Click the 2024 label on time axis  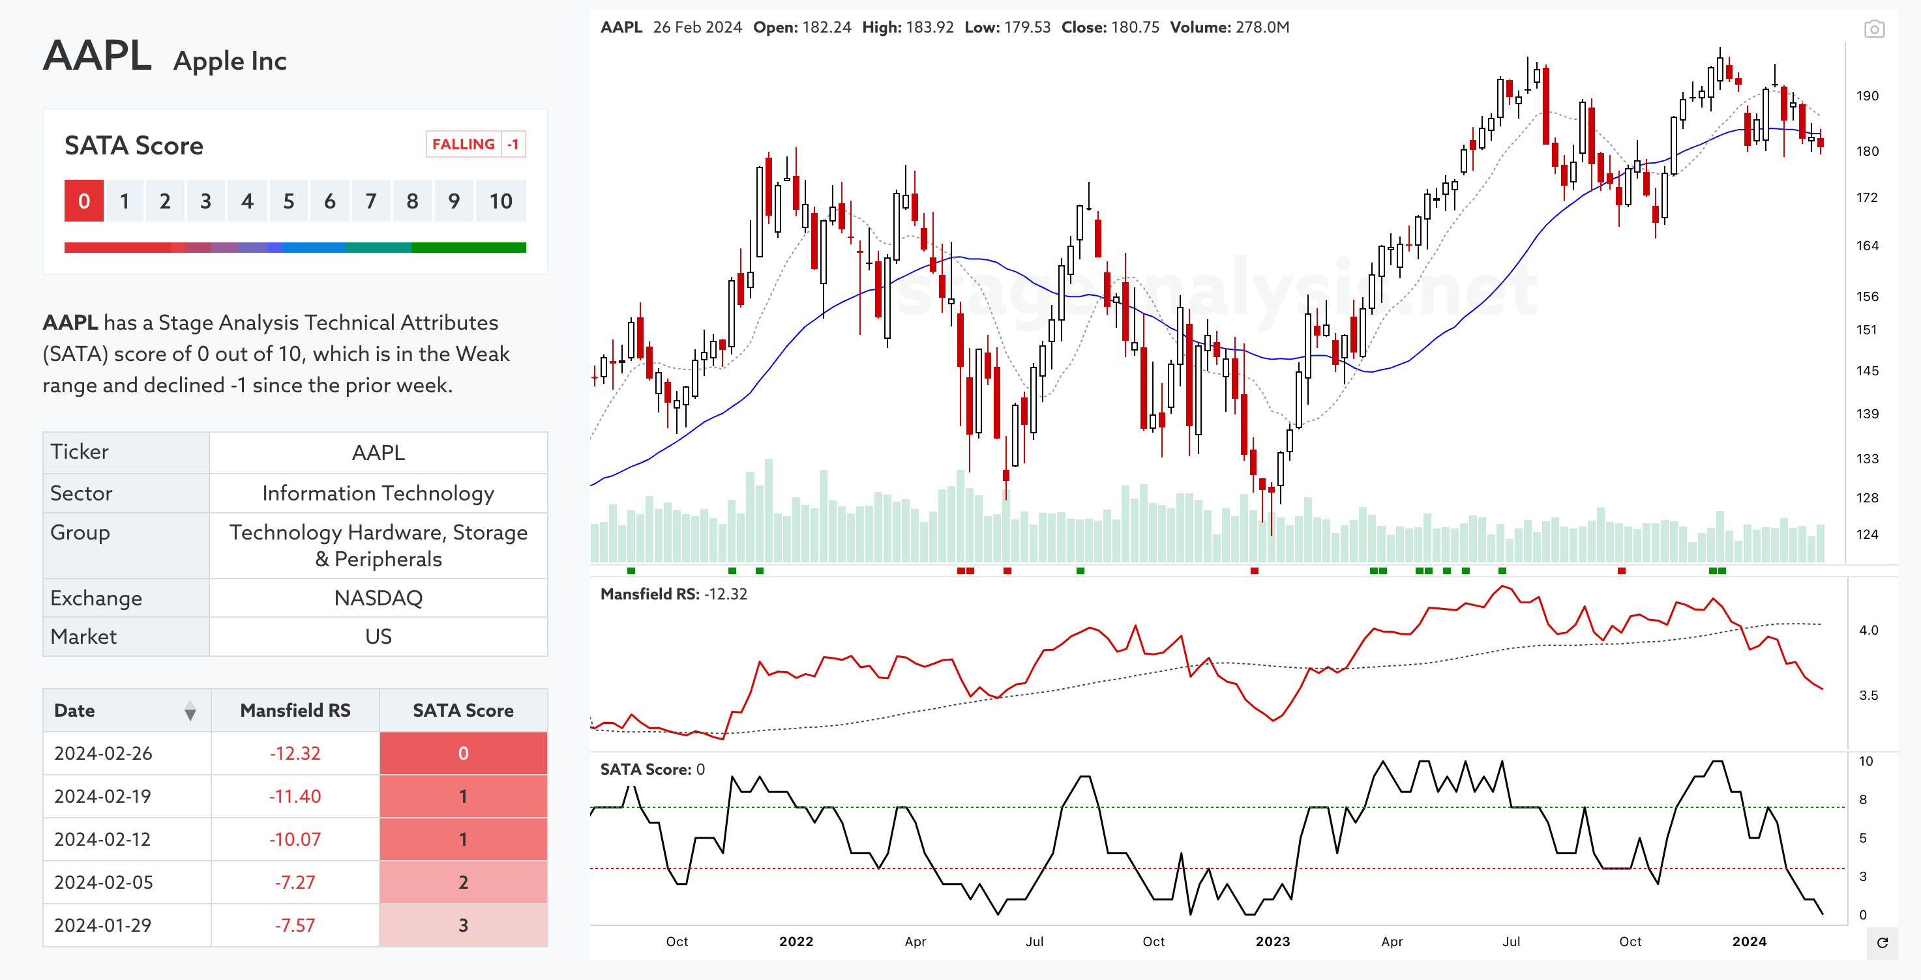[x=1749, y=942]
